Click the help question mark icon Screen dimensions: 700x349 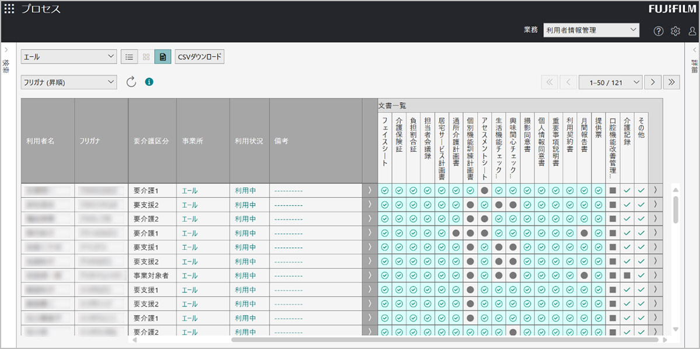(659, 31)
